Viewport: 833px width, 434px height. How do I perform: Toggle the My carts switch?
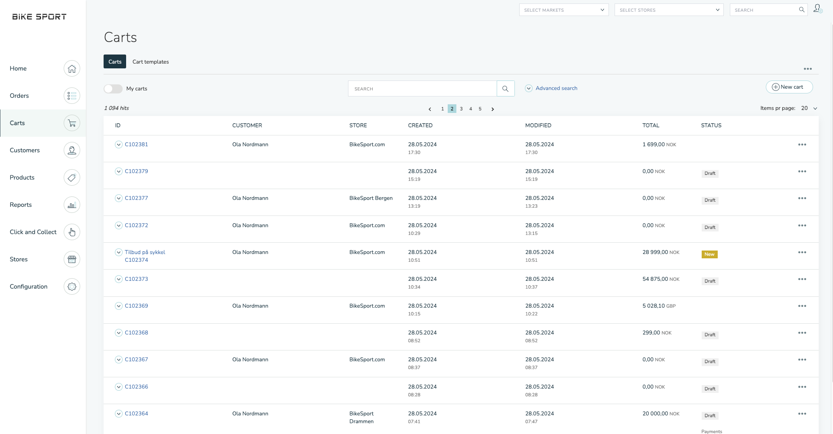coord(113,89)
